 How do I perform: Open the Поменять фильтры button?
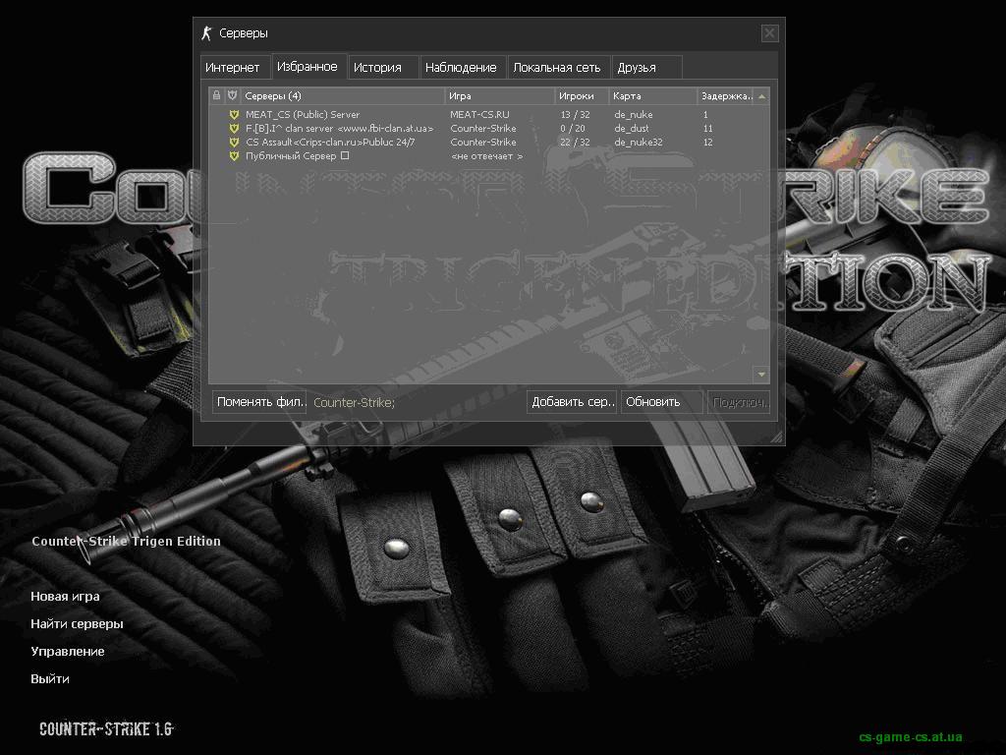coord(260,402)
